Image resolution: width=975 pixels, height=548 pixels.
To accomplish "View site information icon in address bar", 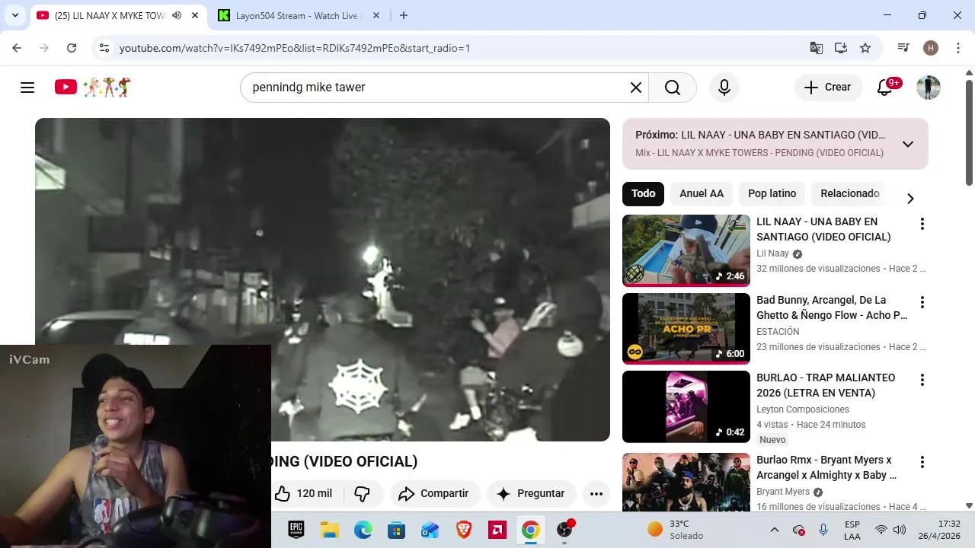I will point(105,48).
